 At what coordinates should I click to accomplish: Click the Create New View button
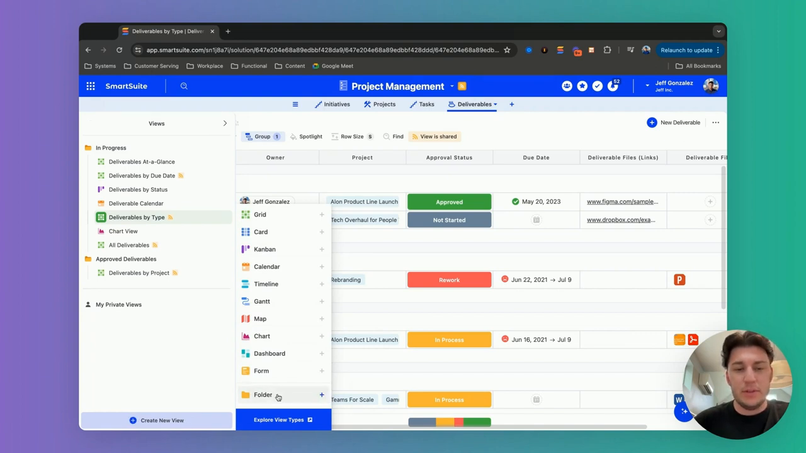156,420
